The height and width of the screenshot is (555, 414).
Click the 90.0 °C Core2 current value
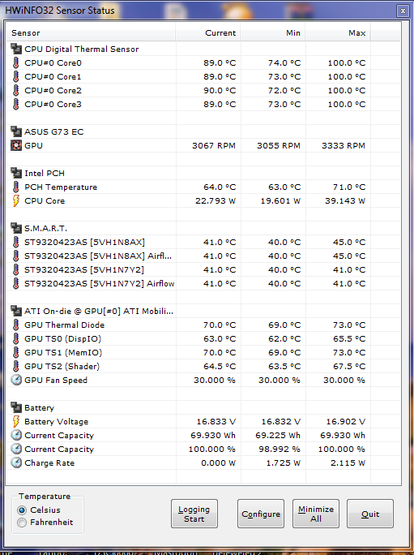(x=220, y=91)
